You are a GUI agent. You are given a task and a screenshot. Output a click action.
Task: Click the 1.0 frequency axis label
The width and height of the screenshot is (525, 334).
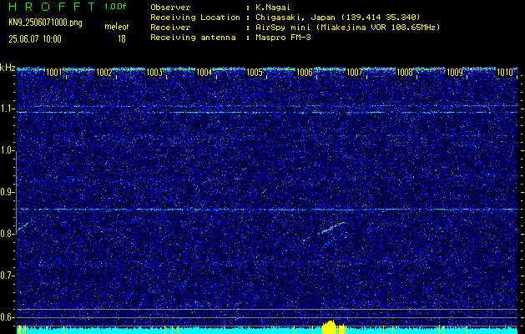click(x=7, y=151)
